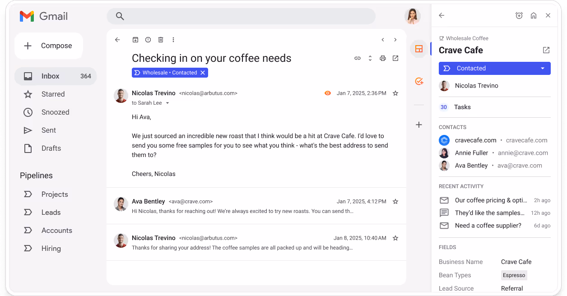Click the Gmail logo
Viewport: 567px width, 296px height.
click(44, 16)
